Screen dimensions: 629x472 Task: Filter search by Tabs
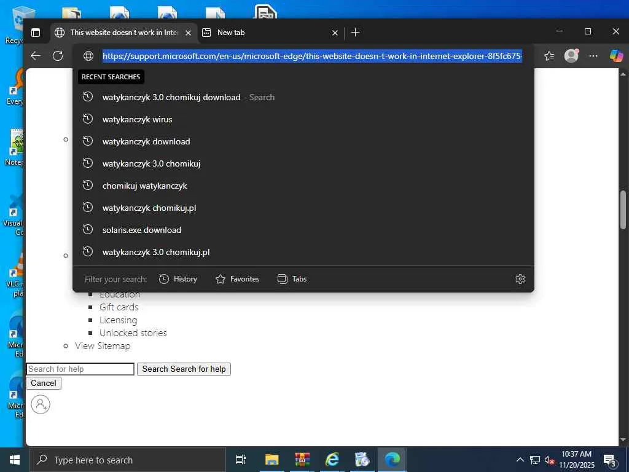(x=292, y=279)
